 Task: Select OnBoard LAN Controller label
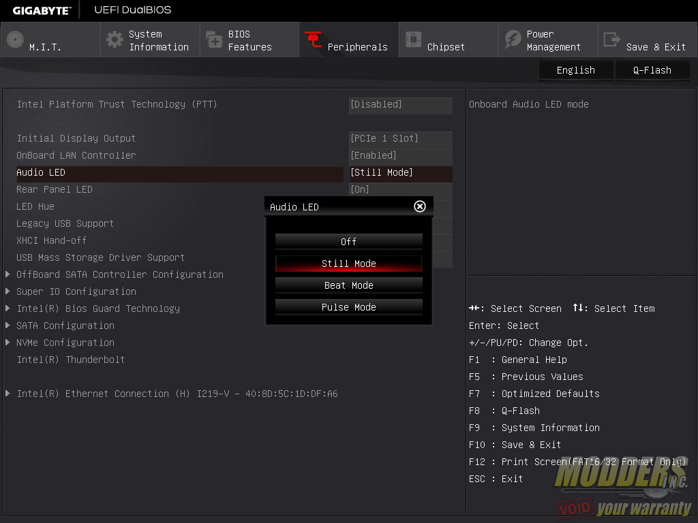click(x=76, y=155)
